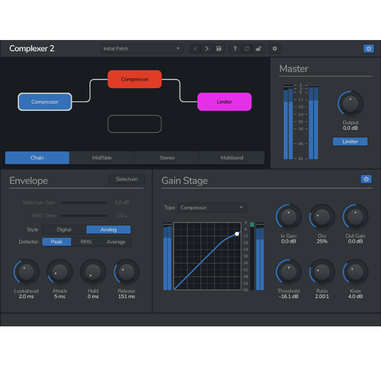The image size is (381, 381).
Task: Click the Complexer 2 title
Action: coord(32,49)
